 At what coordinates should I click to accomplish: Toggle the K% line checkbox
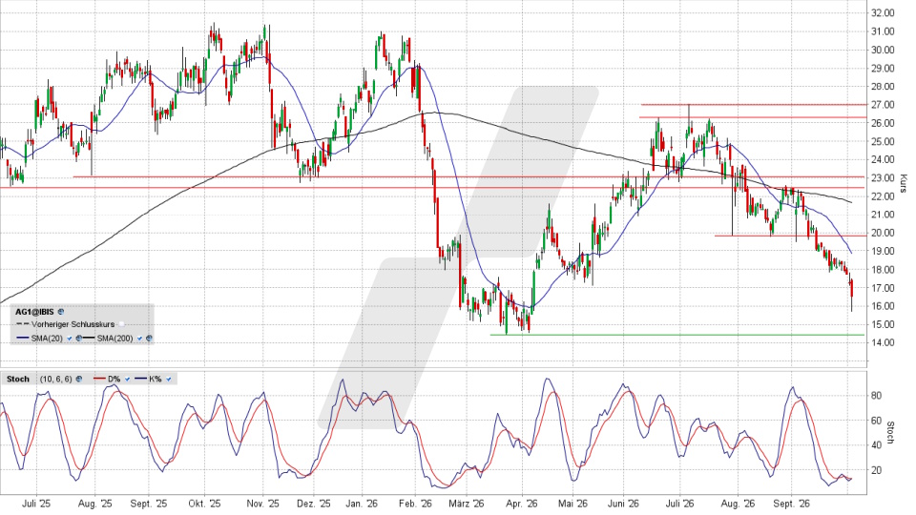168,379
